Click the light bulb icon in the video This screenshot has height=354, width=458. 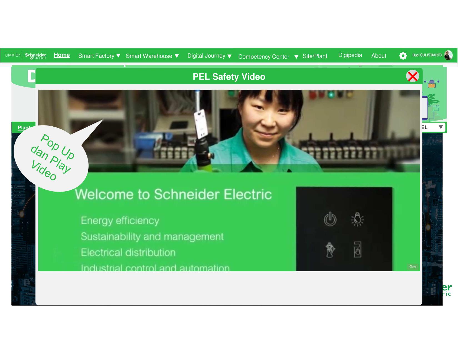coord(357,219)
